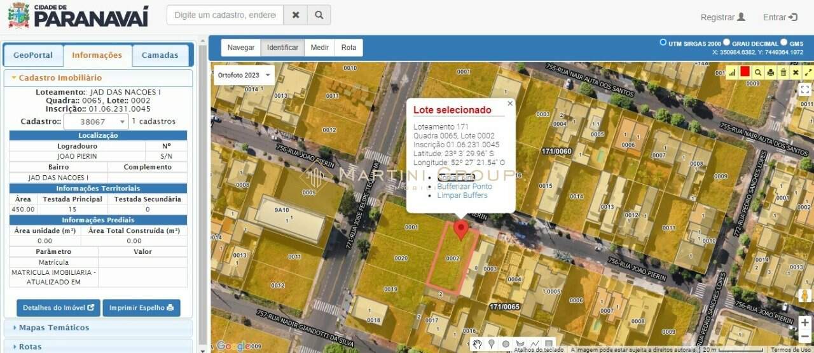Click the Inscrição 01.06.231.0045 text in panel
Viewport: 814px width, 353px height.
(x=97, y=109)
